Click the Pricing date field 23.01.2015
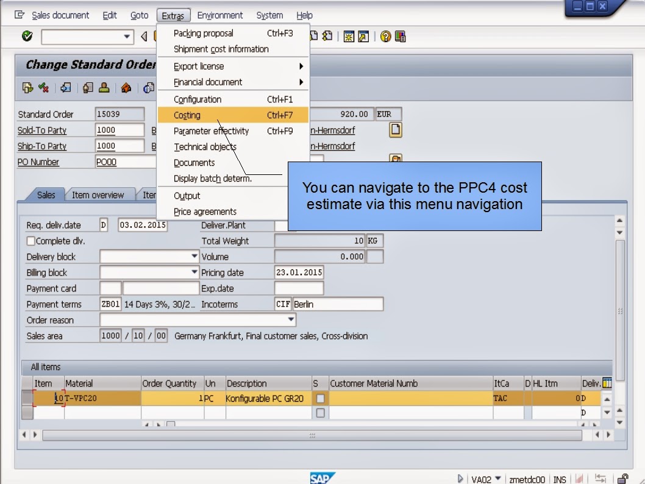Screen dimensions: 645x484 click(x=299, y=272)
